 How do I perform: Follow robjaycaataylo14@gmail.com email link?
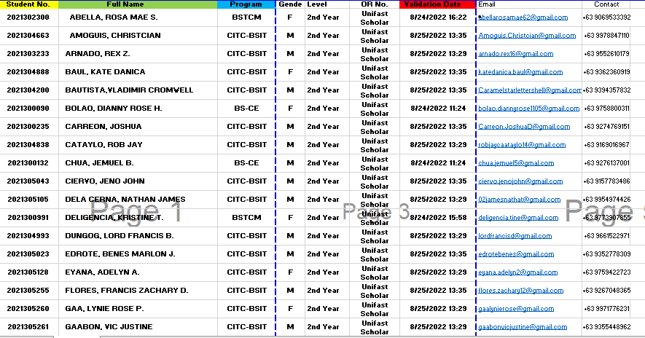[522, 145]
